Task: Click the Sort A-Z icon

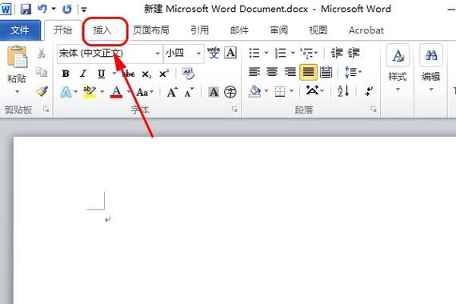Action: [343, 90]
